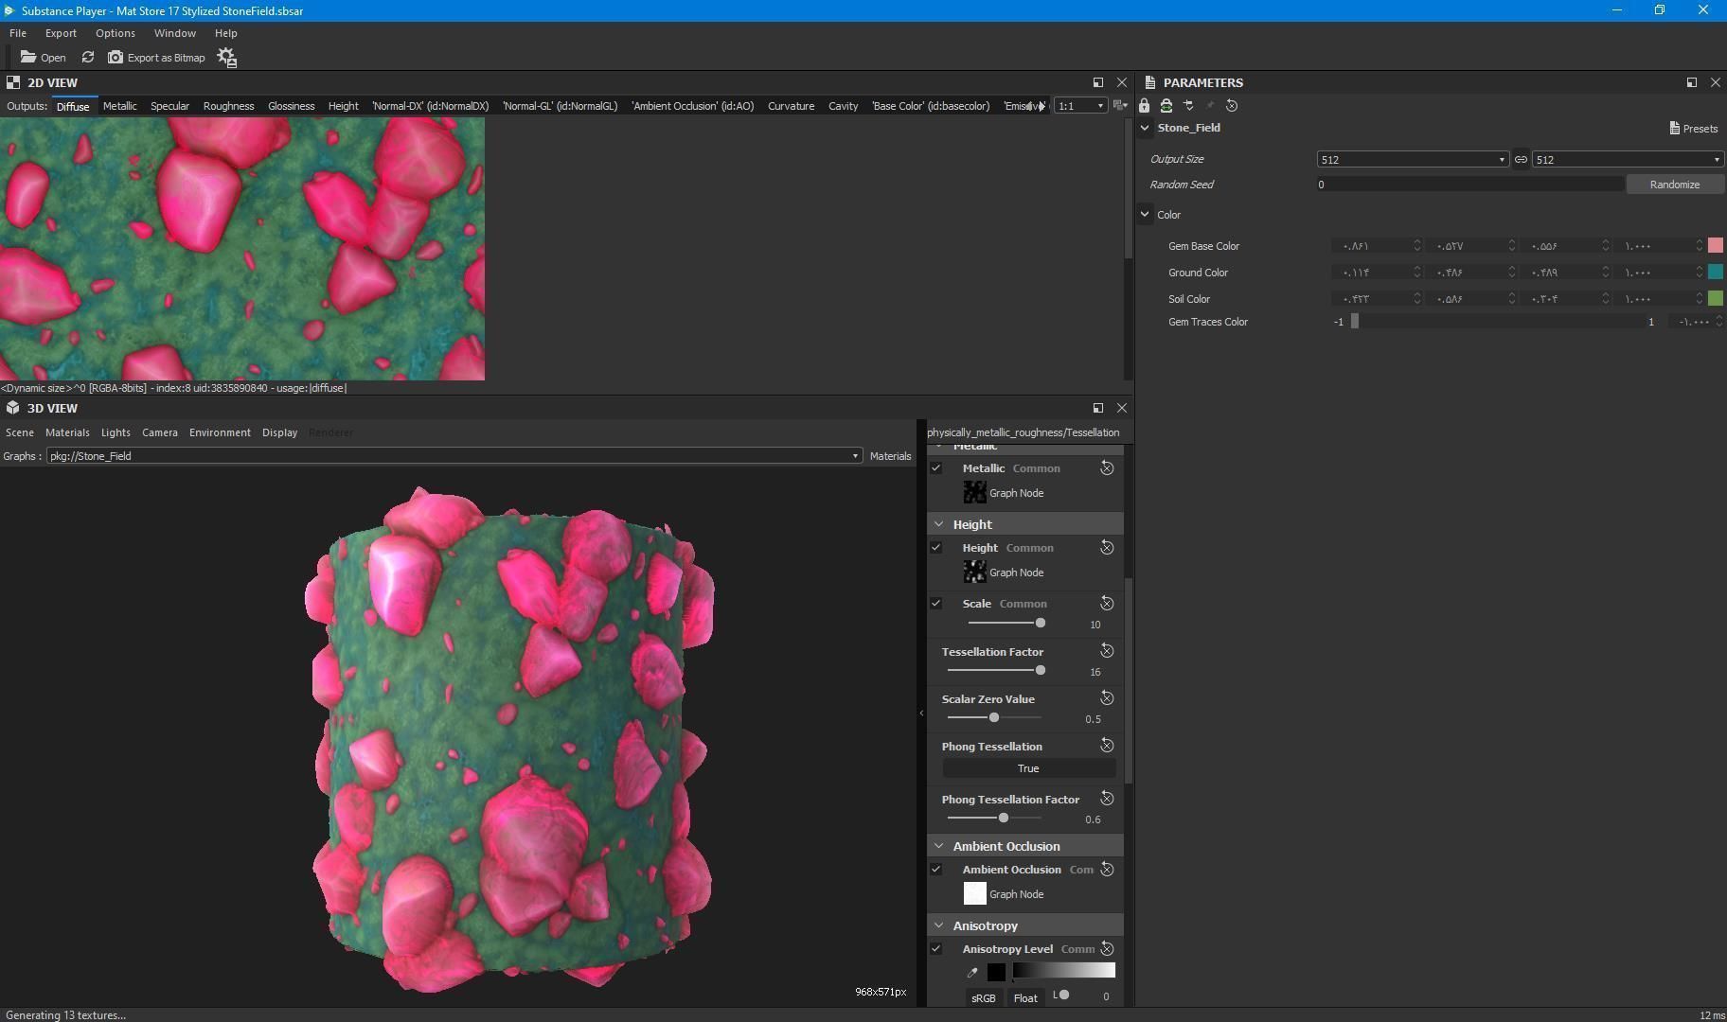The image size is (1727, 1022).
Task: Click the green icon next to the lock
Action: point(1166,106)
